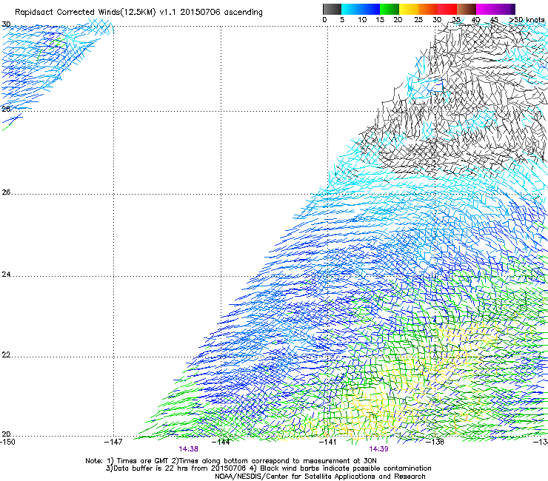Click the longitude label '-147'
548x481 pixels.
click(x=113, y=442)
